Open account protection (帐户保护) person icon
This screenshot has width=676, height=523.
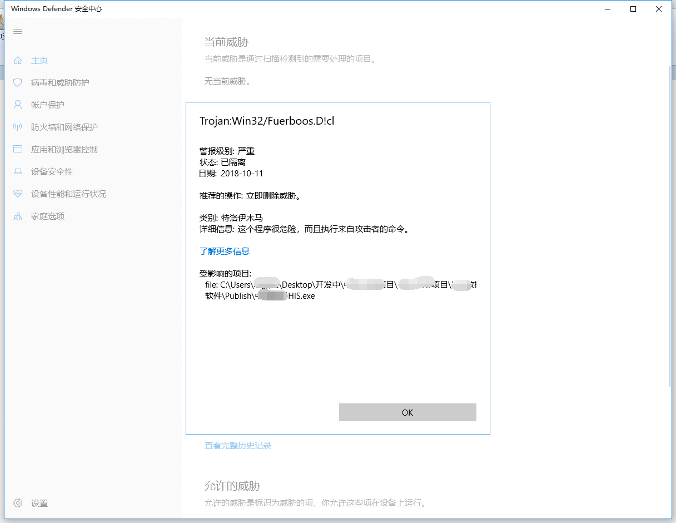point(18,105)
